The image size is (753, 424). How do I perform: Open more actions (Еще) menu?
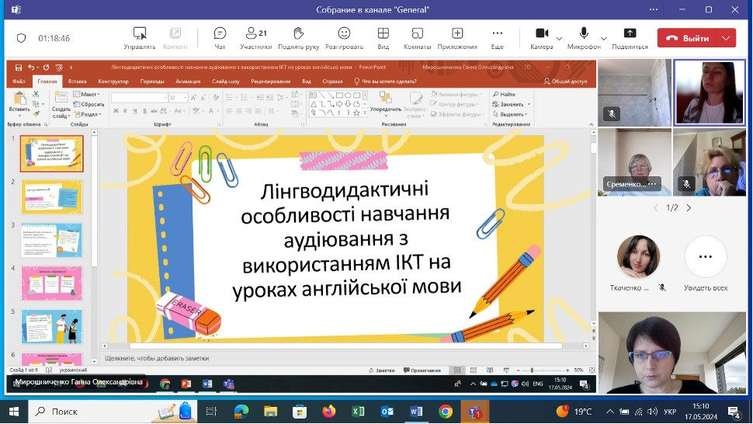(x=498, y=37)
